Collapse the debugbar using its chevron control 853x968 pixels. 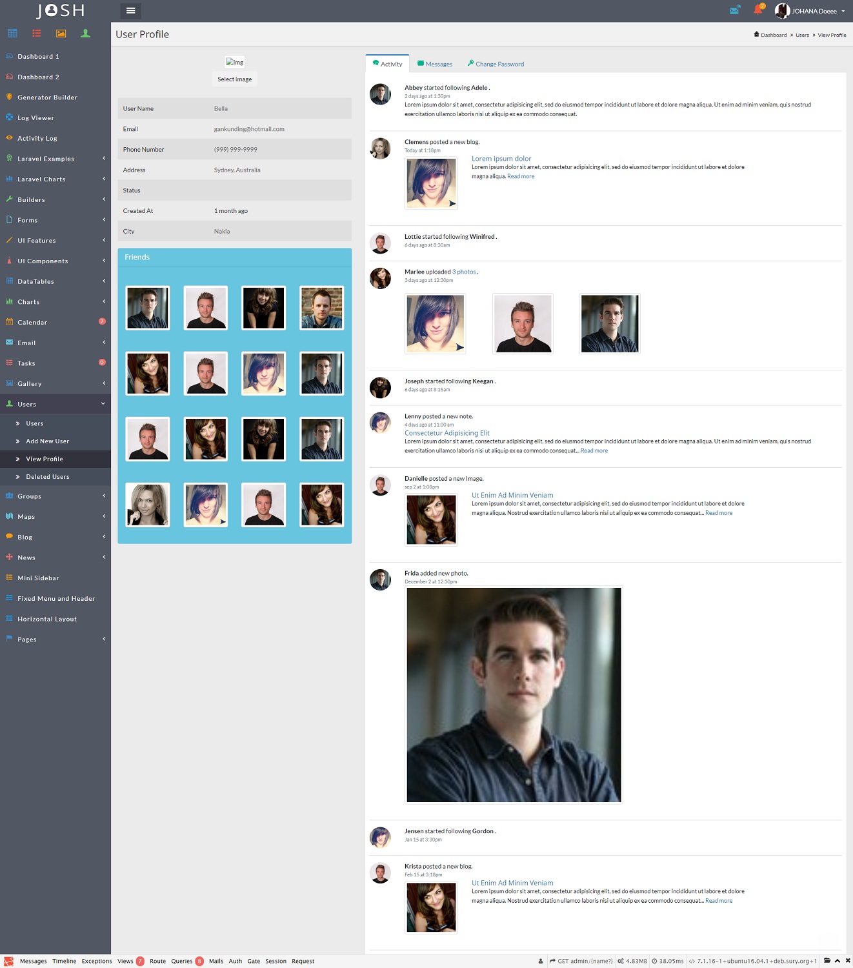(x=836, y=961)
